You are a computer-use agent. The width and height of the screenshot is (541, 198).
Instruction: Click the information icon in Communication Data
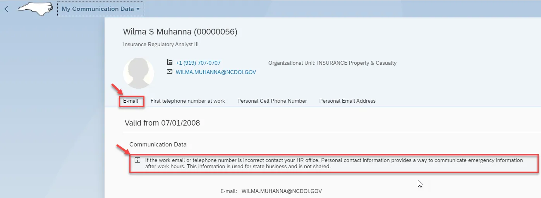[x=137, y=160]
